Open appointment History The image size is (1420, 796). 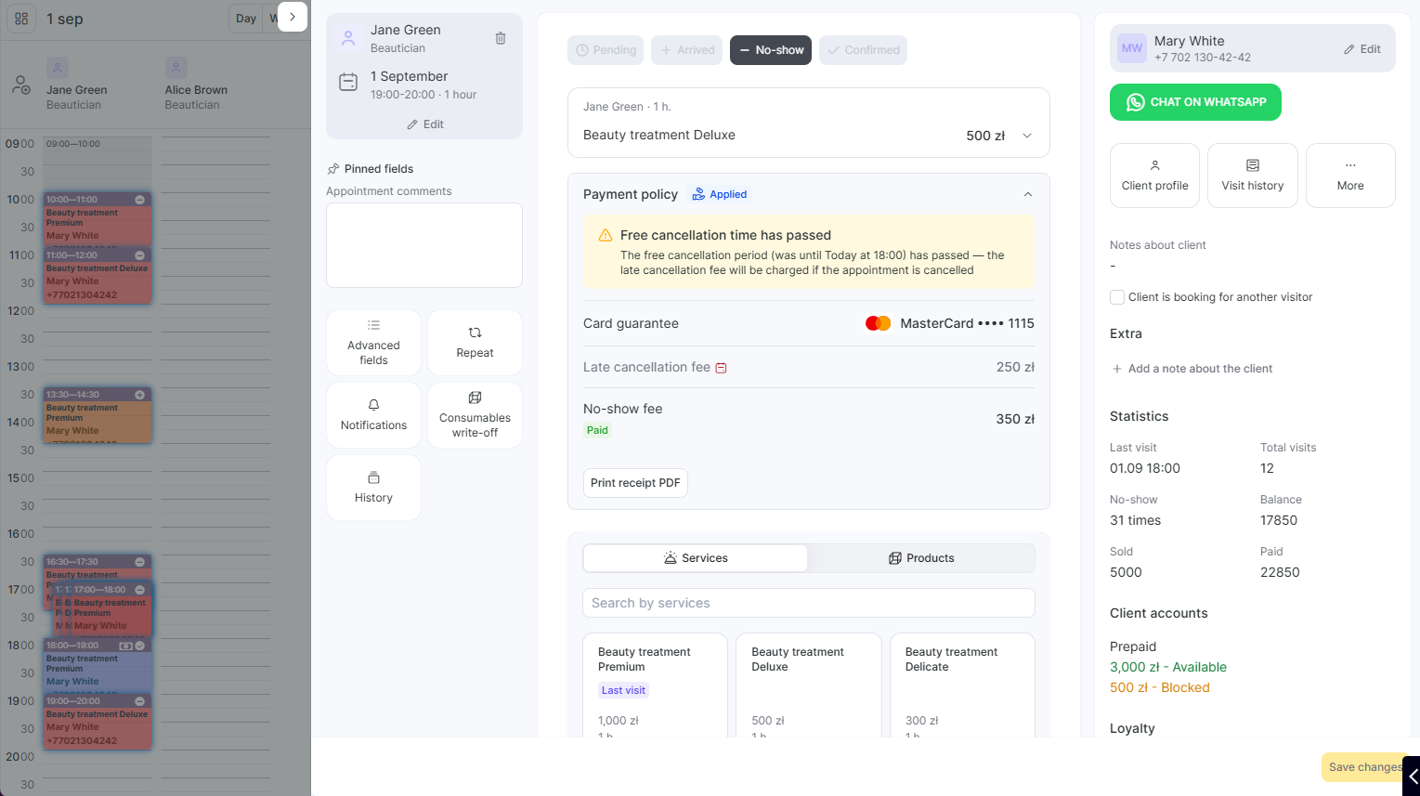[373, 488]
